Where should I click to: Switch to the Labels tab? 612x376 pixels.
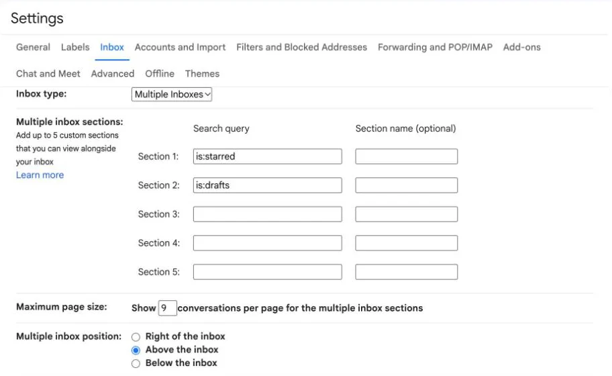[x=75, y=47]
